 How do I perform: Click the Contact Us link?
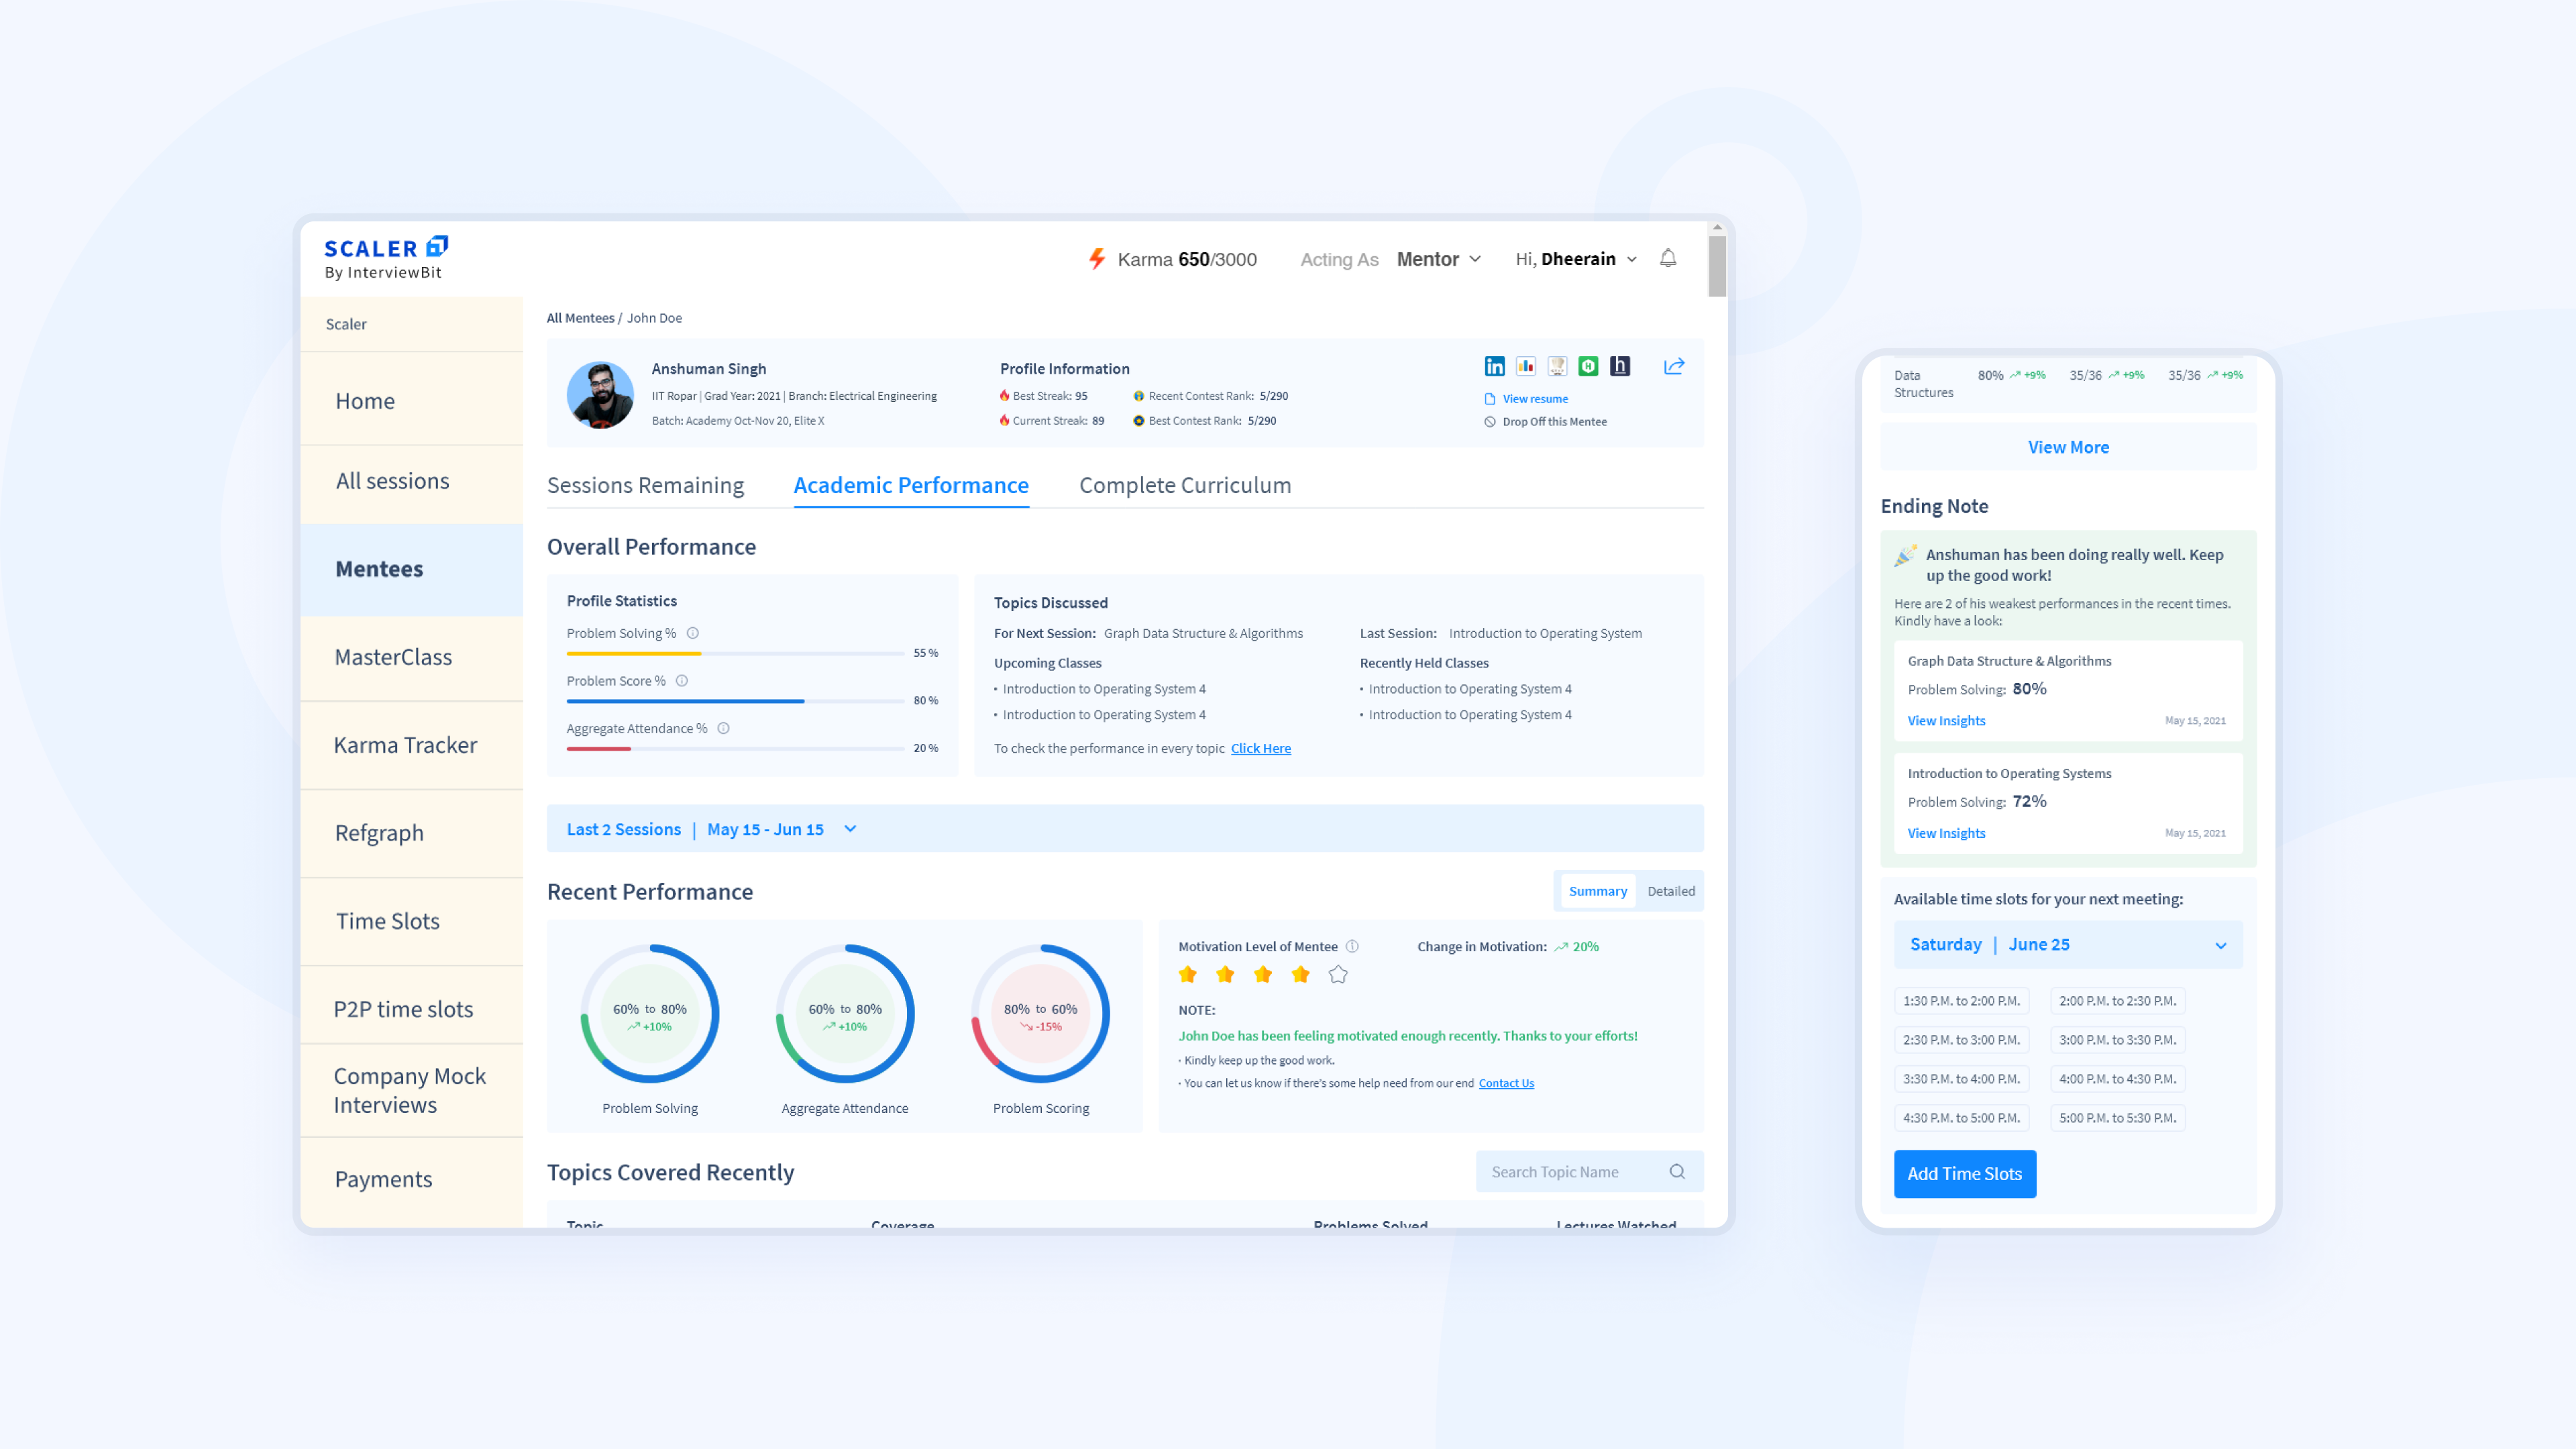(1506, 1083)
